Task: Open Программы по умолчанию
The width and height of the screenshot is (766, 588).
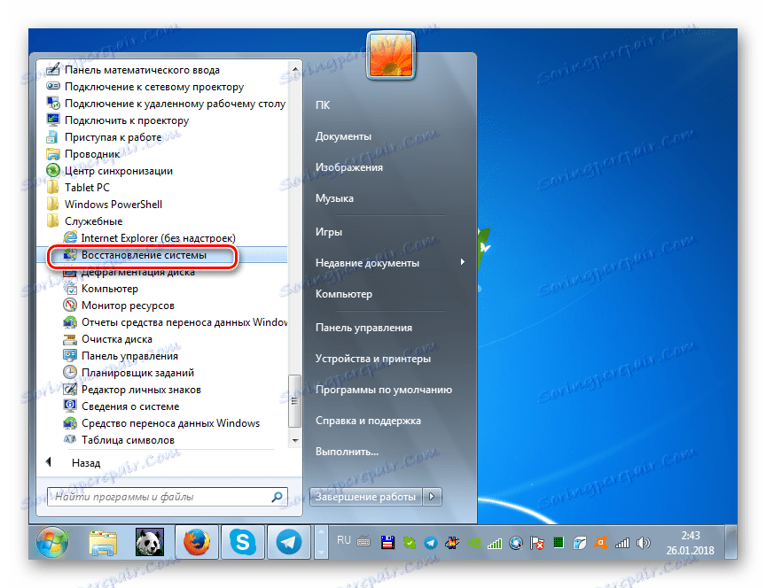Action: (x=384, y=390)
